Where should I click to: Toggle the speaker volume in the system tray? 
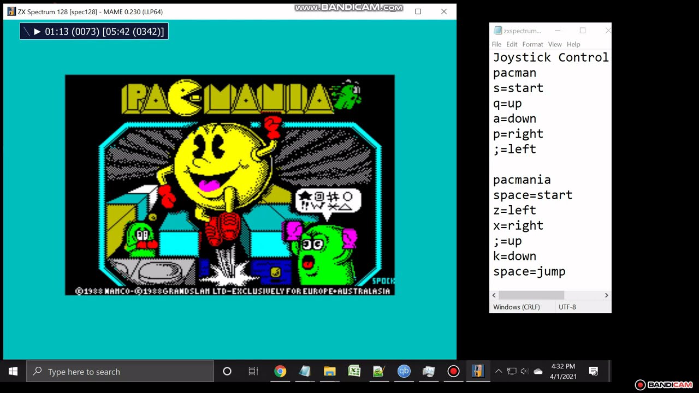(x=524, y=372)
